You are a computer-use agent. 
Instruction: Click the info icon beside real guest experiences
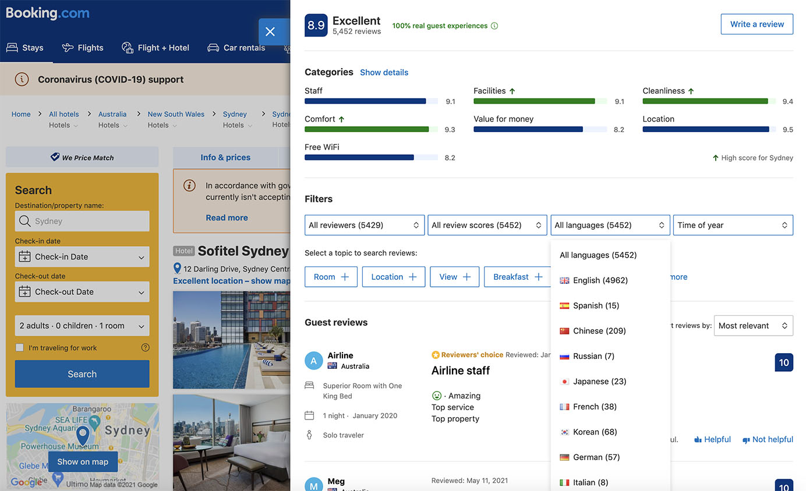coord(494,26)
